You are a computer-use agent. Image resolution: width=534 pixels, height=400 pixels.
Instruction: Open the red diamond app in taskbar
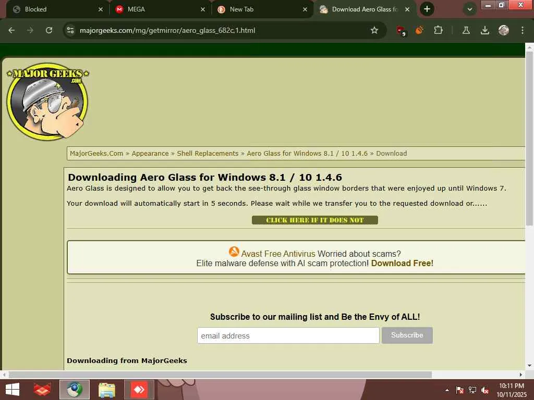(139, 390)
